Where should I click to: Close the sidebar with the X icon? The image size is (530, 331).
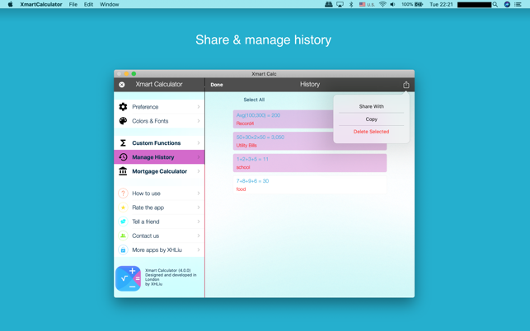pyautogui.click(x=122, y=85)
